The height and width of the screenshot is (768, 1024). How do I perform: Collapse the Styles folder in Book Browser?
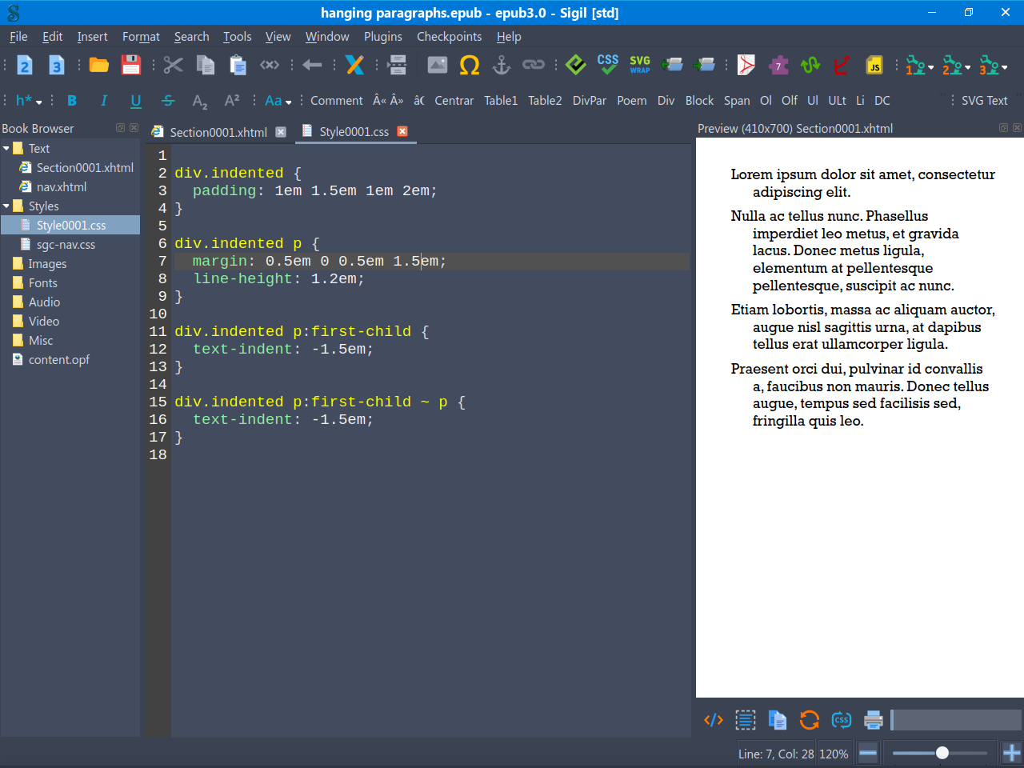[6, 206]
